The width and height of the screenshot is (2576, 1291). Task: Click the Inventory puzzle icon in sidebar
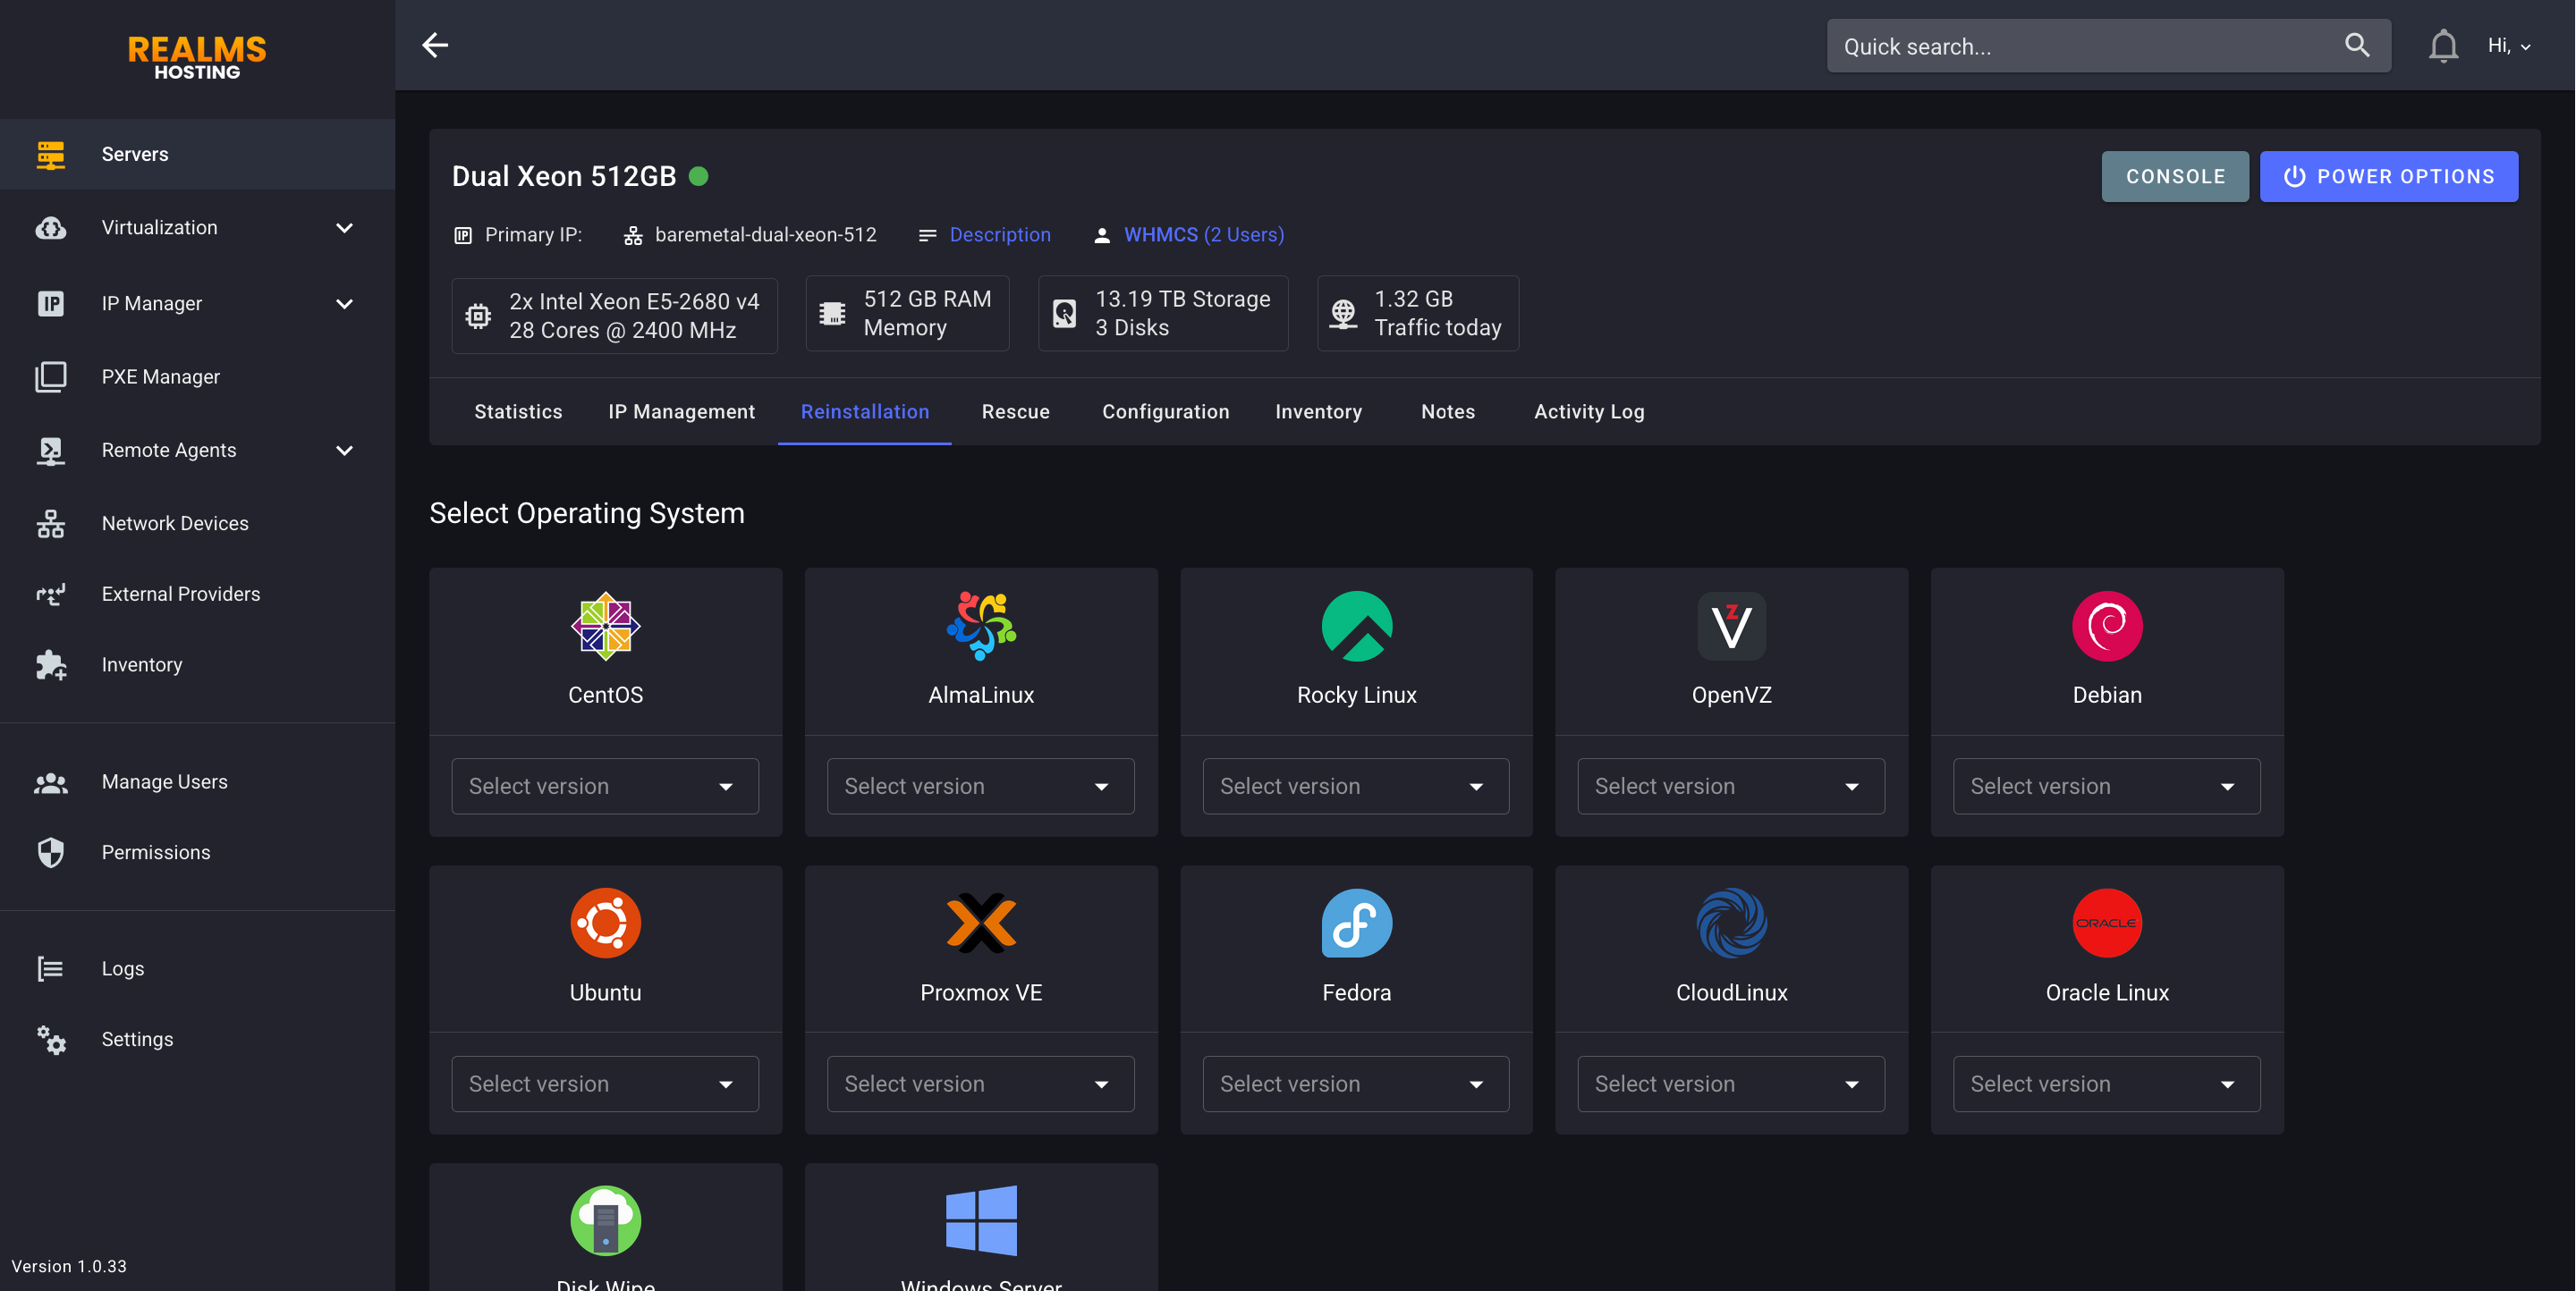coord(51,664)
